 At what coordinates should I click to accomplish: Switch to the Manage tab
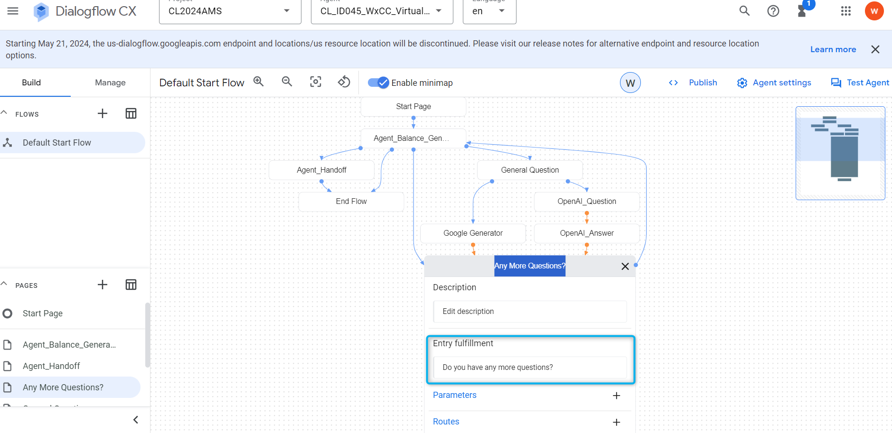tap(110, 83)
